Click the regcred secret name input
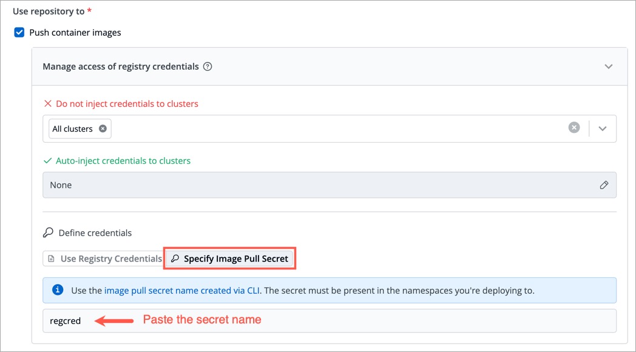Image resolution: width=636 pixels, height=352 pixels. coord(328,320)
